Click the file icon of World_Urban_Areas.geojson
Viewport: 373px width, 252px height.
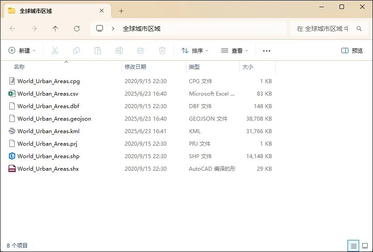coord(12,118)
